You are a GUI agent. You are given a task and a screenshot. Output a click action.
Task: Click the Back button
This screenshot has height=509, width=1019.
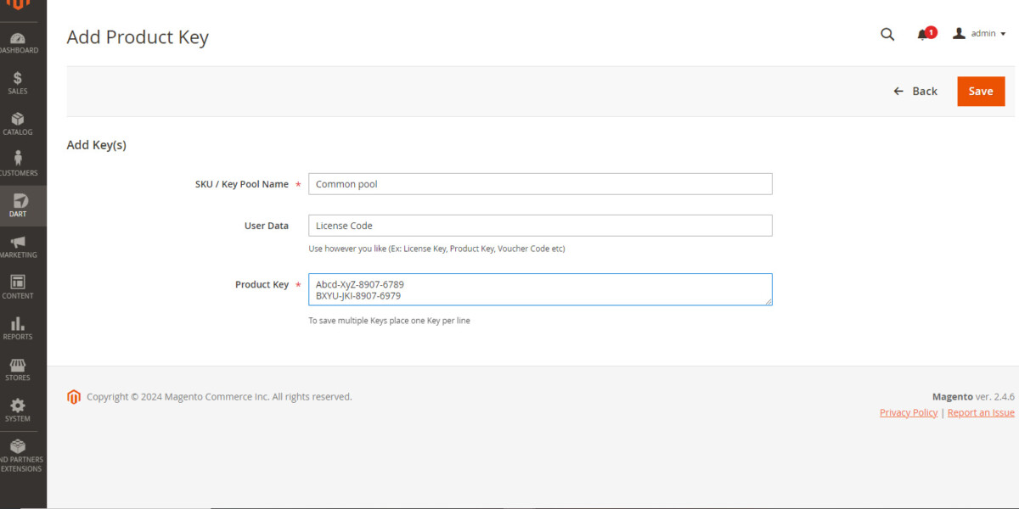[x=915, y=92]
